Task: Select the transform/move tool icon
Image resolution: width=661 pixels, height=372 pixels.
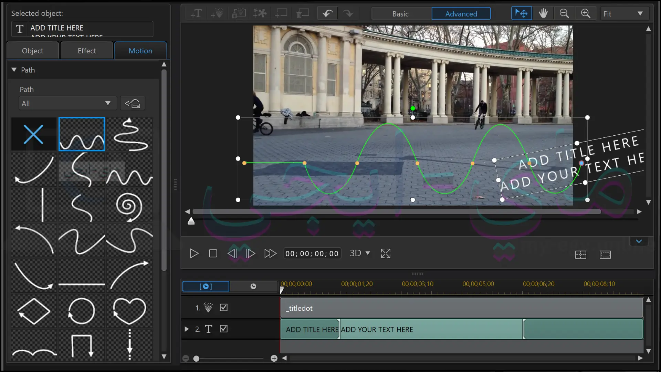Action: tap(521, 13)
